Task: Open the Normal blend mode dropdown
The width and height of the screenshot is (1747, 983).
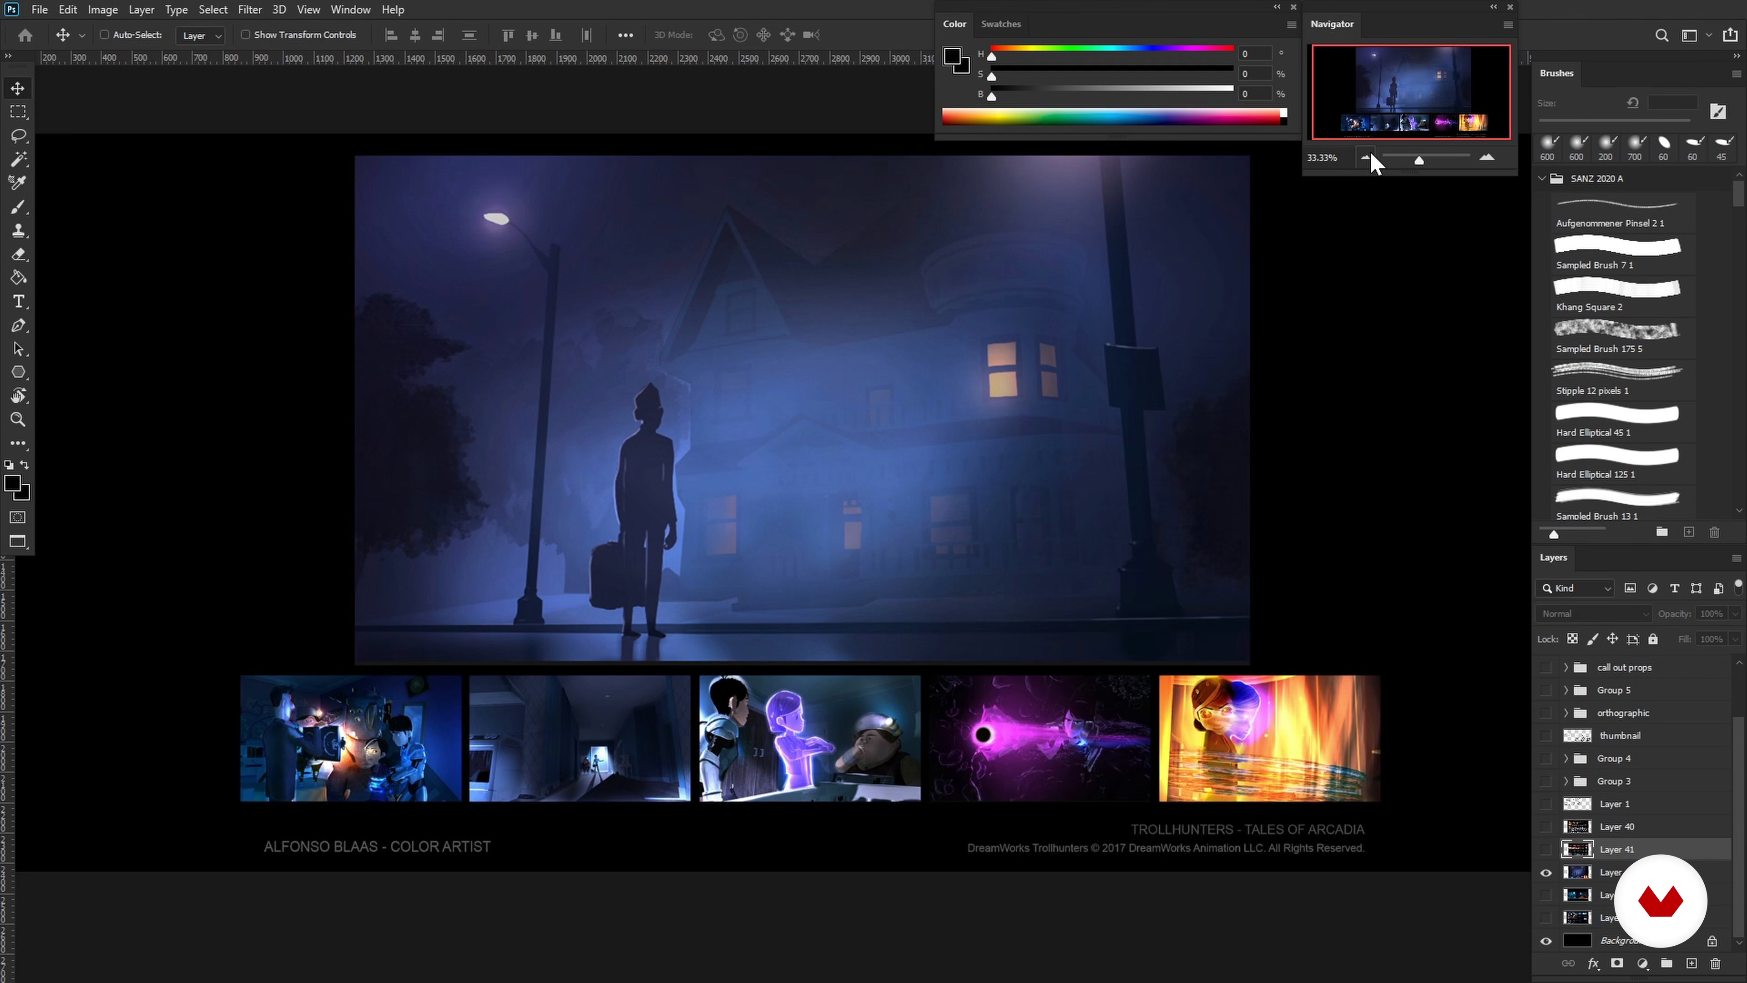Action: pyautogui.click(x=1594, y=613)
